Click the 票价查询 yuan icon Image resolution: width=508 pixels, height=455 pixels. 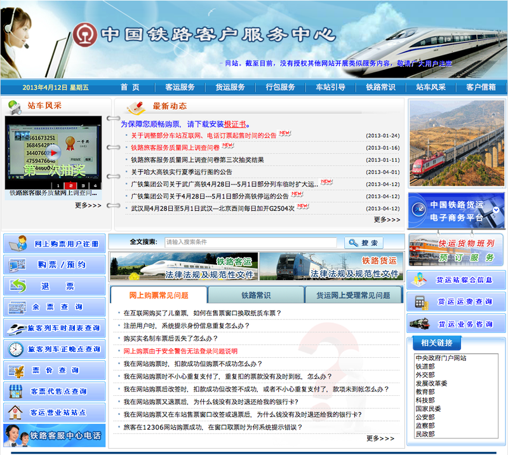click(x=17, y=370)
